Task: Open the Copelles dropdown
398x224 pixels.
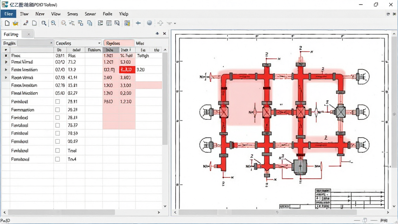Action: [x=78, y=43]
